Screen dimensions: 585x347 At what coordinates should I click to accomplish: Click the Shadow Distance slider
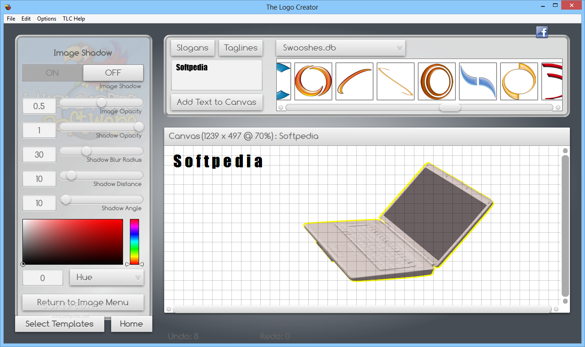[x=101, y=175]
